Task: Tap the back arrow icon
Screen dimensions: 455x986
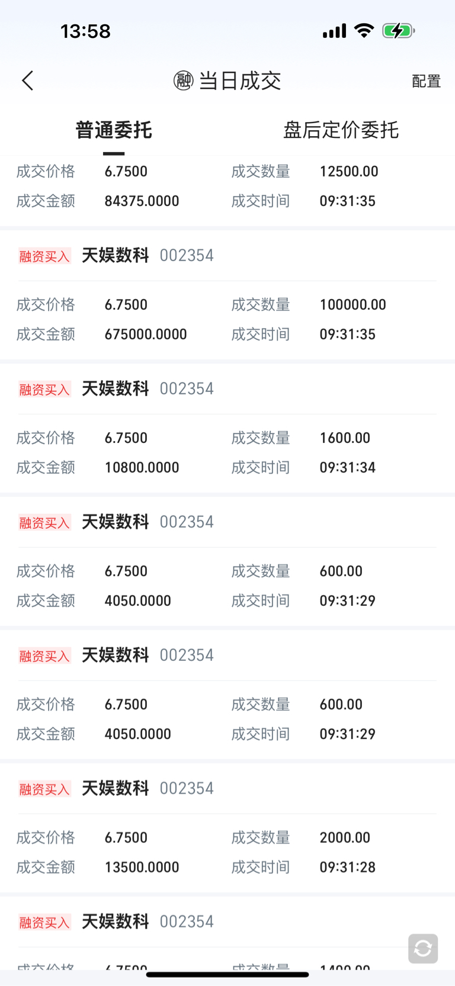Action: [27, 81]
